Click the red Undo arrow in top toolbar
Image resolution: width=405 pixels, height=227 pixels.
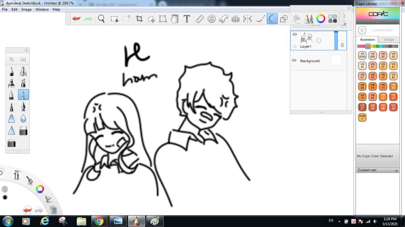76,19
